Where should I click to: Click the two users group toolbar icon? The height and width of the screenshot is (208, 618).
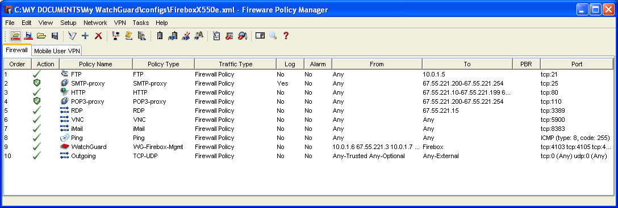(199, 36)
